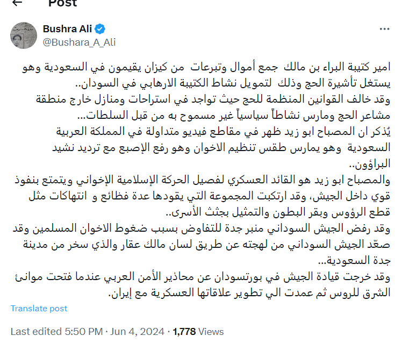395x343 pixels.
Task: Click the blue verified badge next to Bushra Ali
Action: point(100,29)
